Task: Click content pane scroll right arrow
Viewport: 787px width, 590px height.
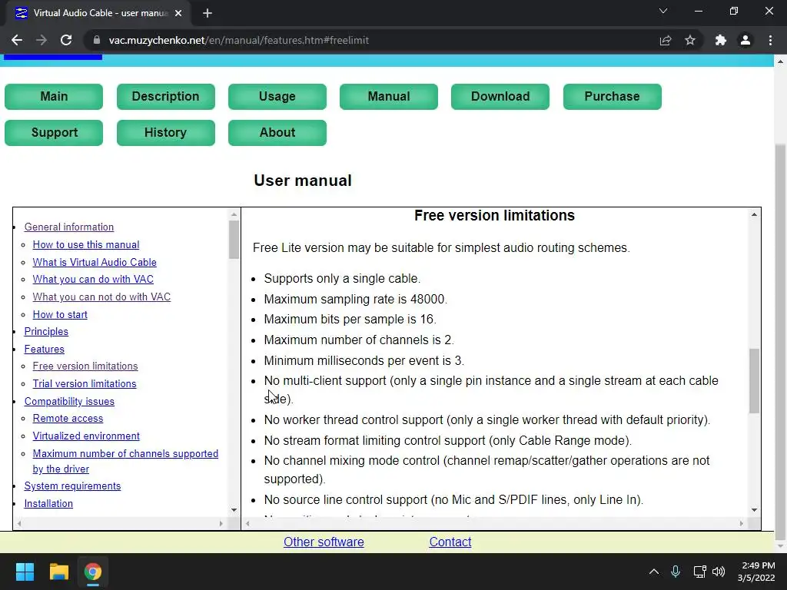Action: (742, 523)
